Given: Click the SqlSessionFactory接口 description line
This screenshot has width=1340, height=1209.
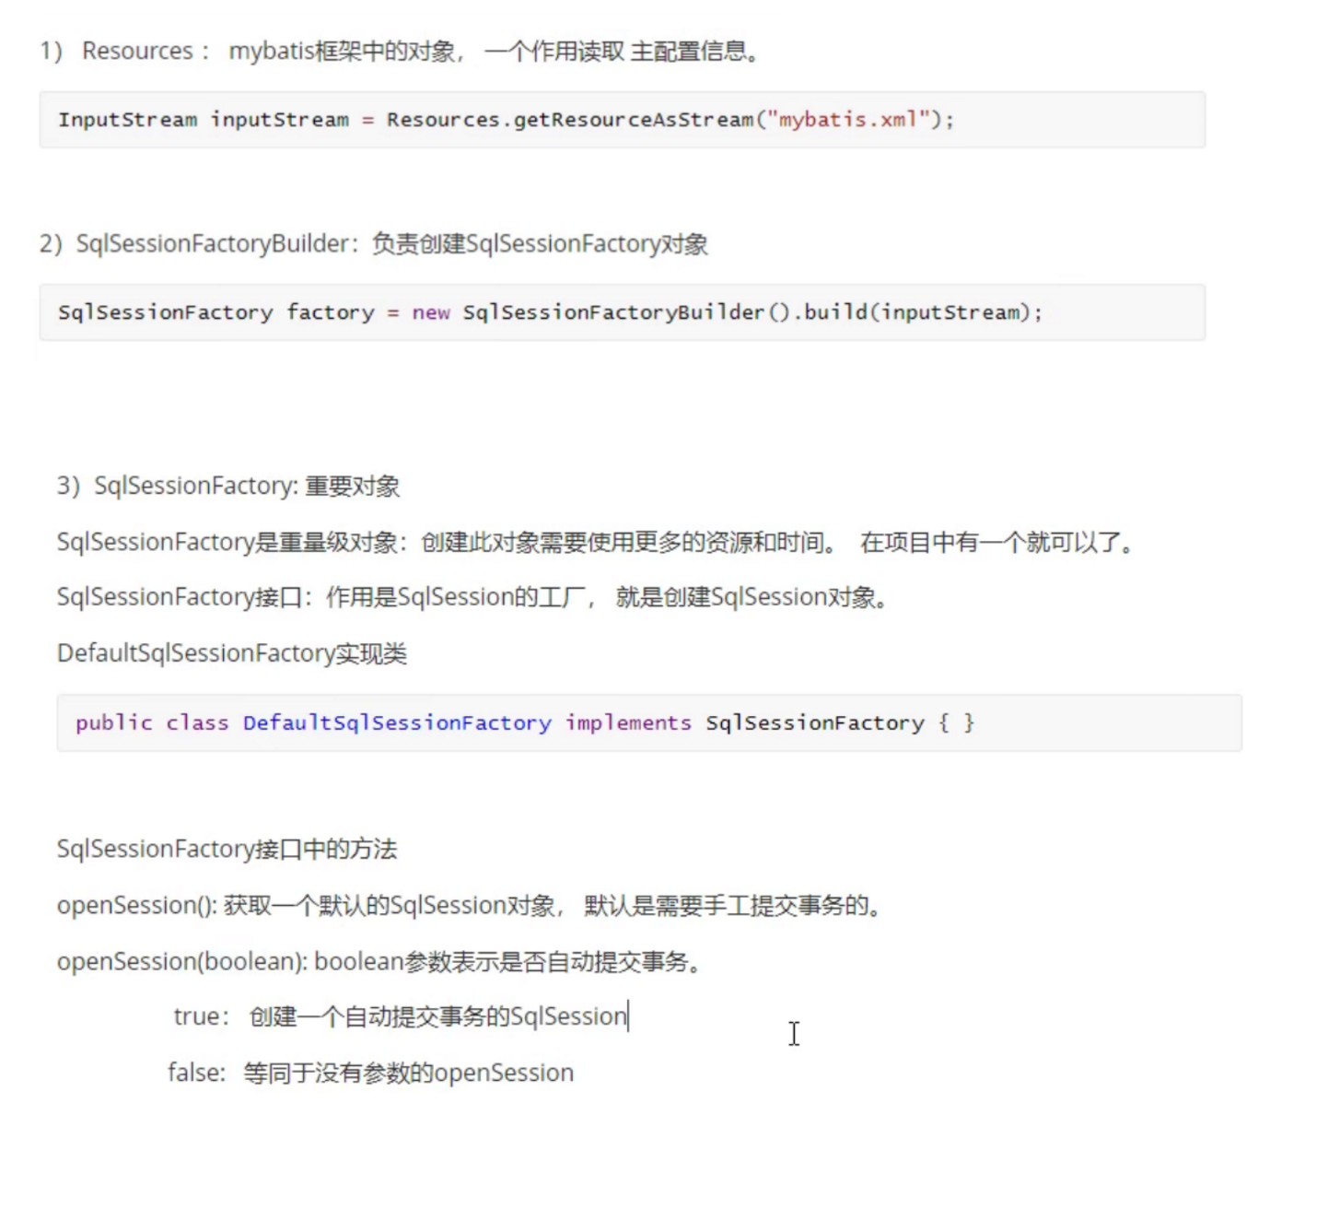Looking at the screenshot, I should [x=472, y=597].
